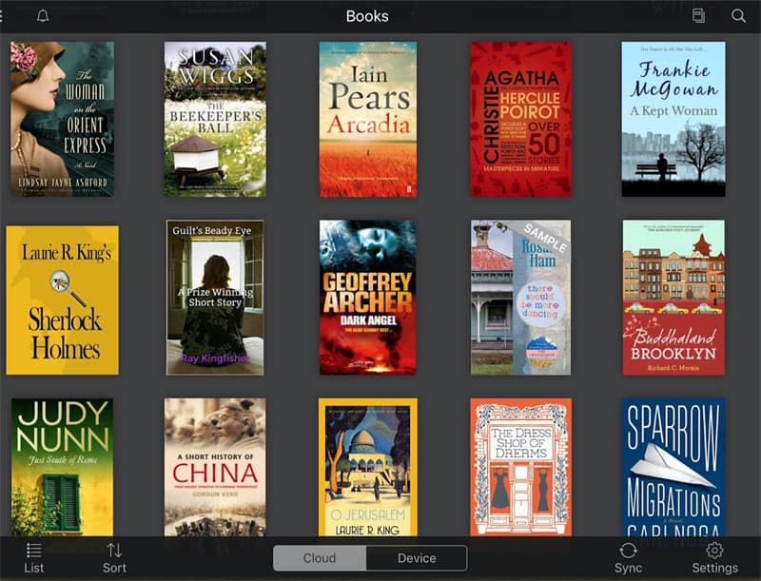The height and width of the screenshot is (581, 761).
Task: Open A Kept Woman by Frankie McGowan
Action: tap(673, 119)
